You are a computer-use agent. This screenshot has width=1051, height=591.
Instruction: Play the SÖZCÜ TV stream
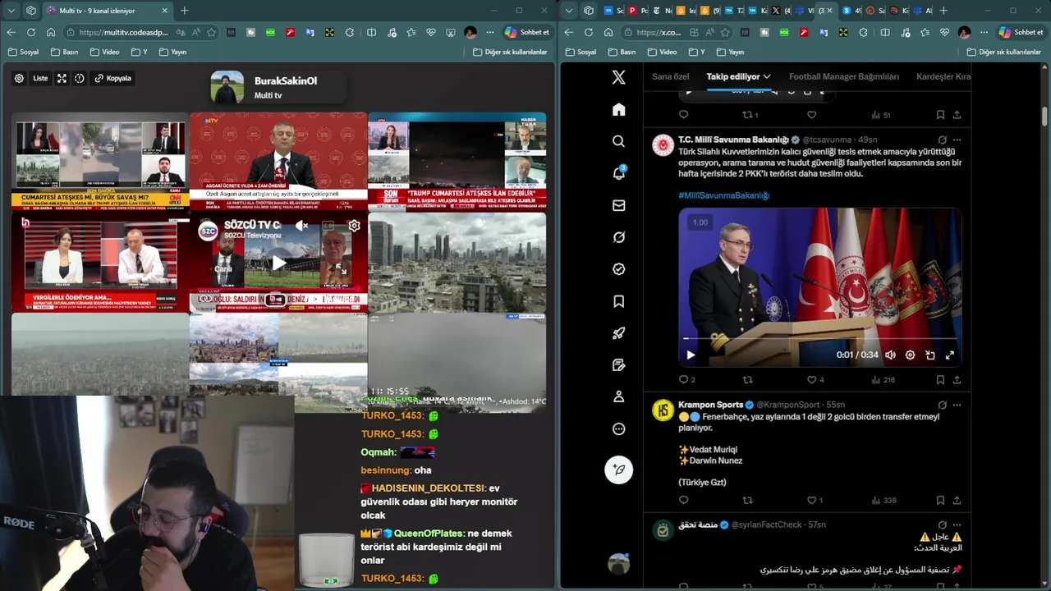pos(279,263)
